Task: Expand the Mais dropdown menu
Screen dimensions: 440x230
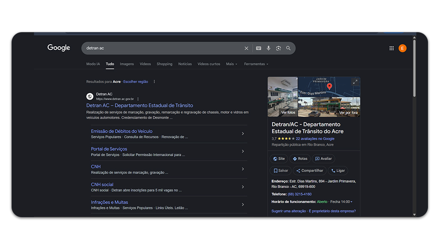Action: 231,64
